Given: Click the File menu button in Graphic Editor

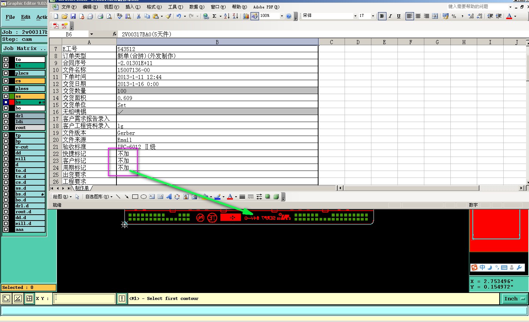Looking at the screenshot, I should coord(10,17).
